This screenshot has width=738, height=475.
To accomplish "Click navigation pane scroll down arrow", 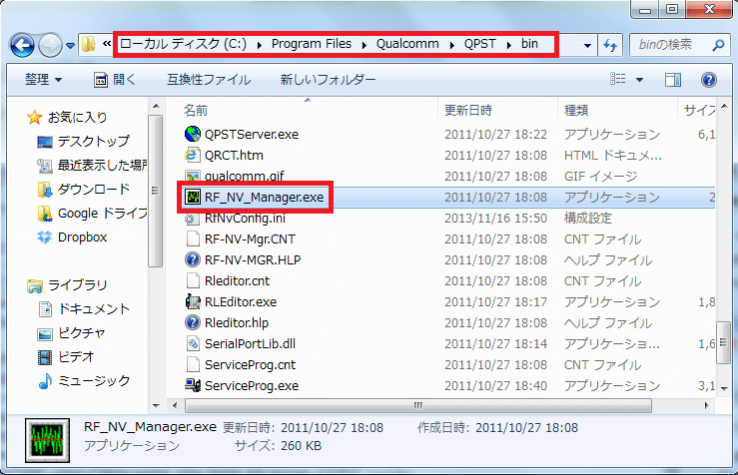I will 156,405.
